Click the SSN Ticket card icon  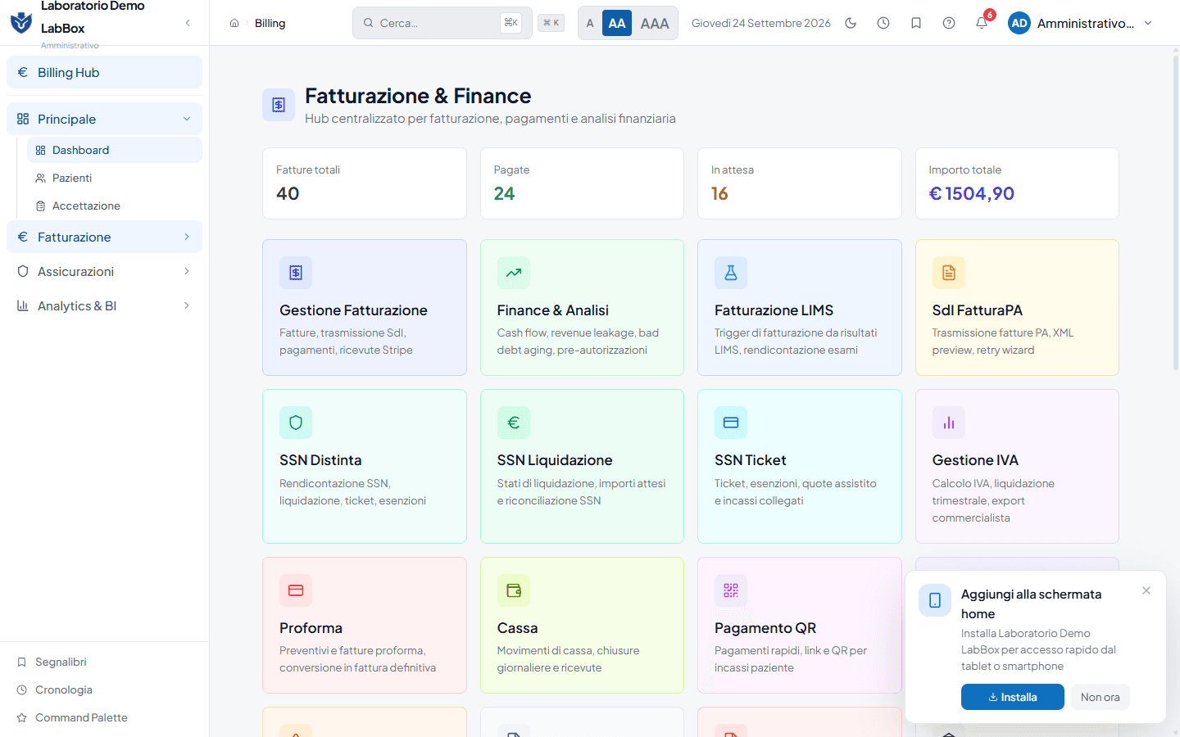pos(731,423)
